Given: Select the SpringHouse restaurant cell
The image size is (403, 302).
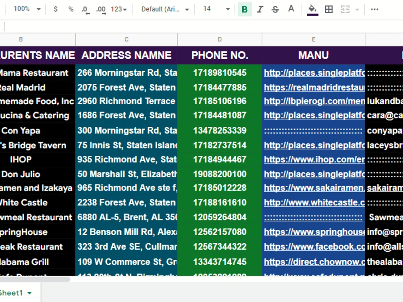Looking at the screenshot, I should (37, 232).
